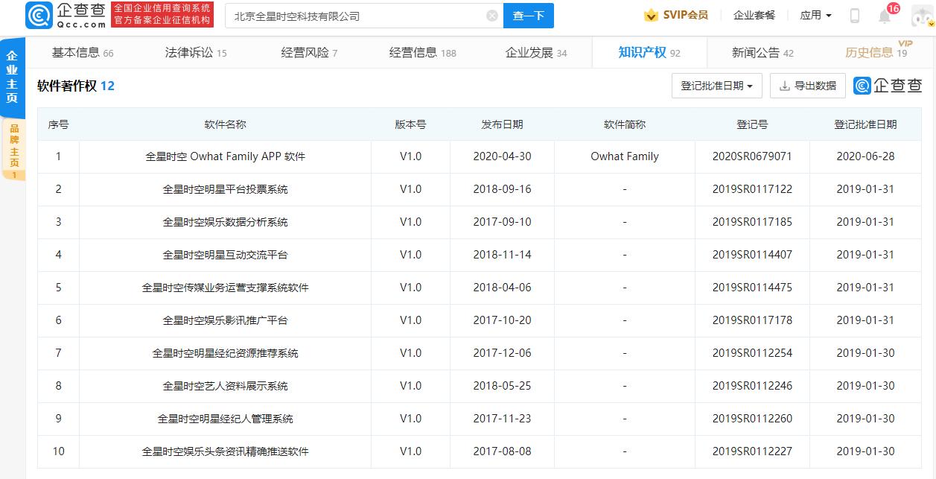Click the red 全国企业信用查询系统 badge
The width and height of the screenshot is (936, 479).
[x=162, y=14]
